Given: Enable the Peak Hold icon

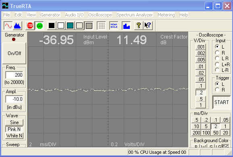Looking at the screenshot, I should (x=114, y=26).
